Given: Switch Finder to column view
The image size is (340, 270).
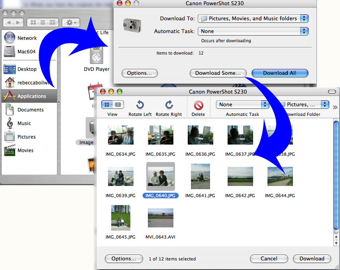Looking at the screenshot, I should point(53,22).
